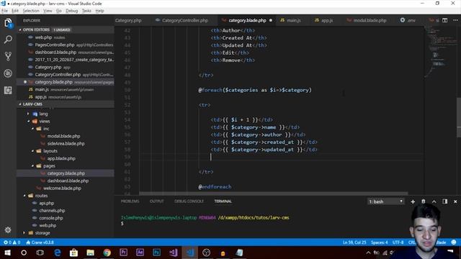The image size is (461, 259).
Task: Close the terminal panel
Action: pos(455,201)
